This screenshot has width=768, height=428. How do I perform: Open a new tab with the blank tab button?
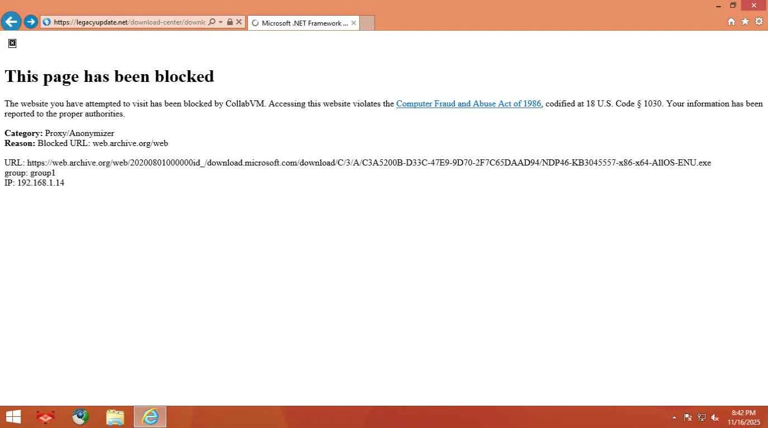pyautogui.click(x=367, y=23)
